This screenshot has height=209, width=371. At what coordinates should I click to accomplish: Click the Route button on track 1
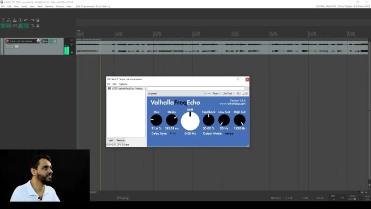pyautogui.click(x=45, y=41)
